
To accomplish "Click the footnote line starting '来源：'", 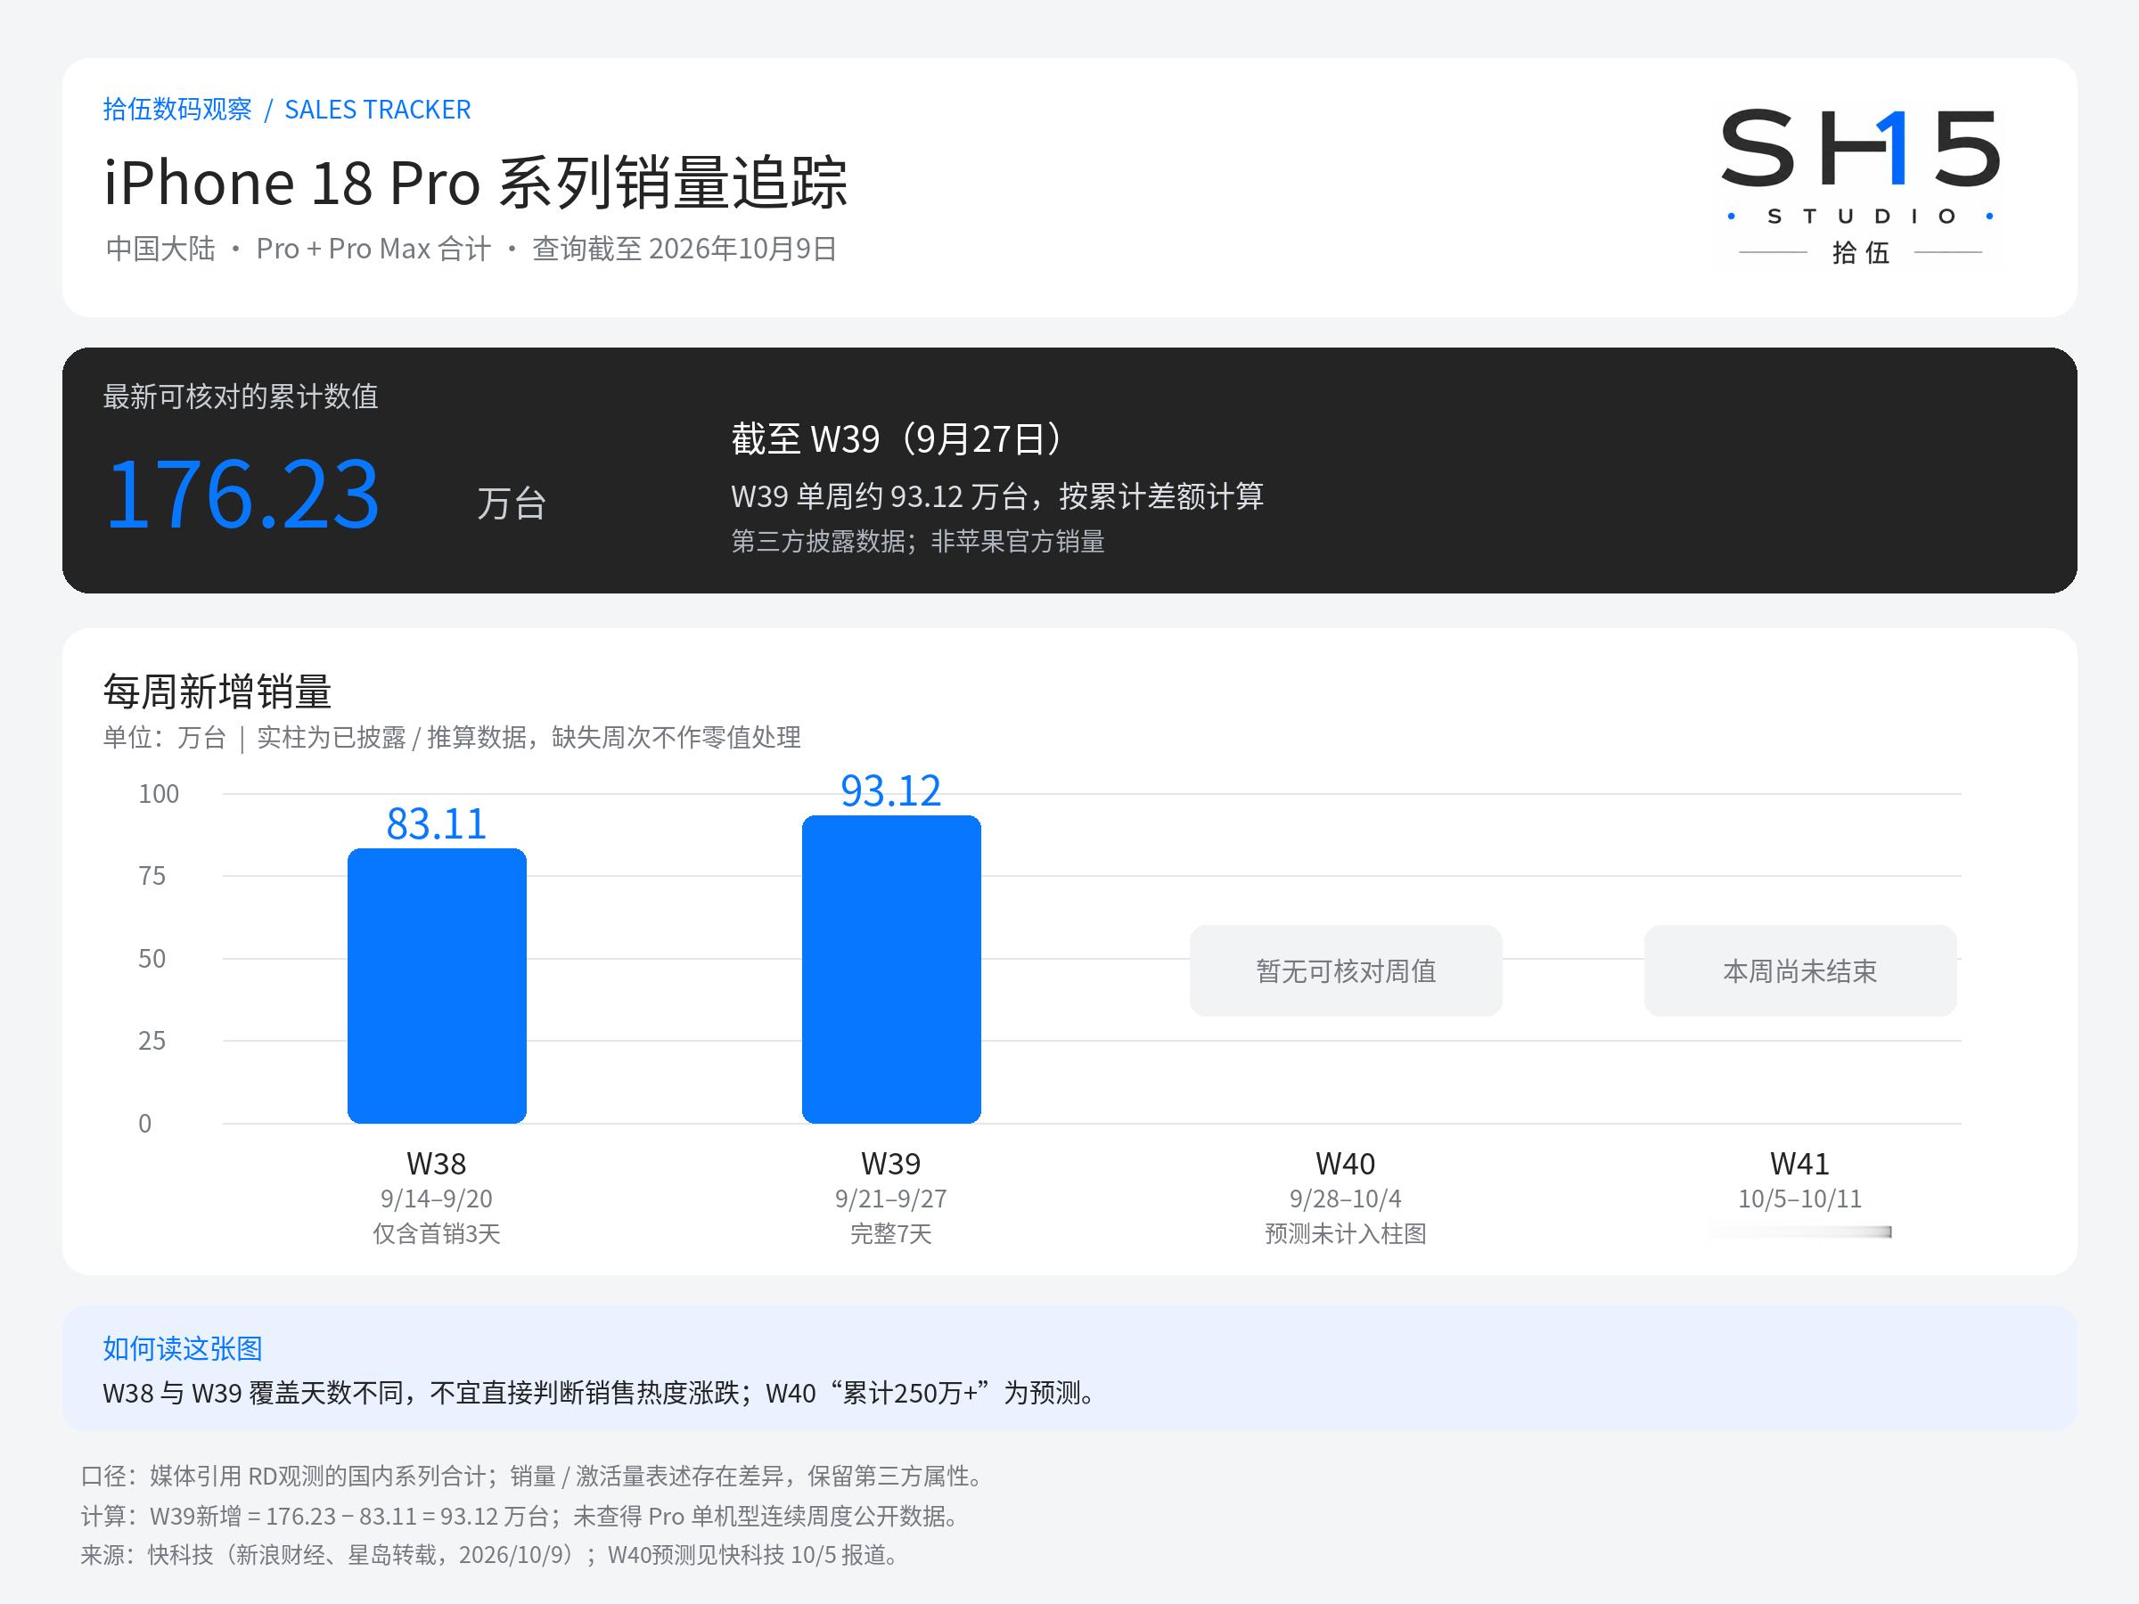I will [490, 1555].
